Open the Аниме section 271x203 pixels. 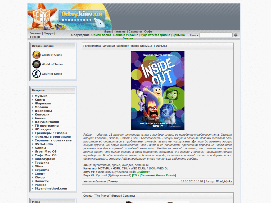click(x=40, y=118)
